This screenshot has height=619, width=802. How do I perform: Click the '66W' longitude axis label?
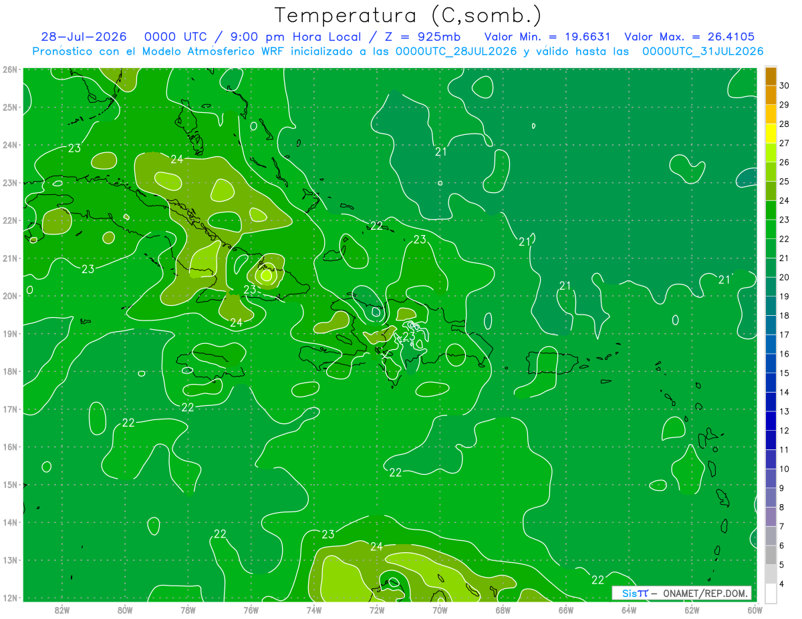566,610
